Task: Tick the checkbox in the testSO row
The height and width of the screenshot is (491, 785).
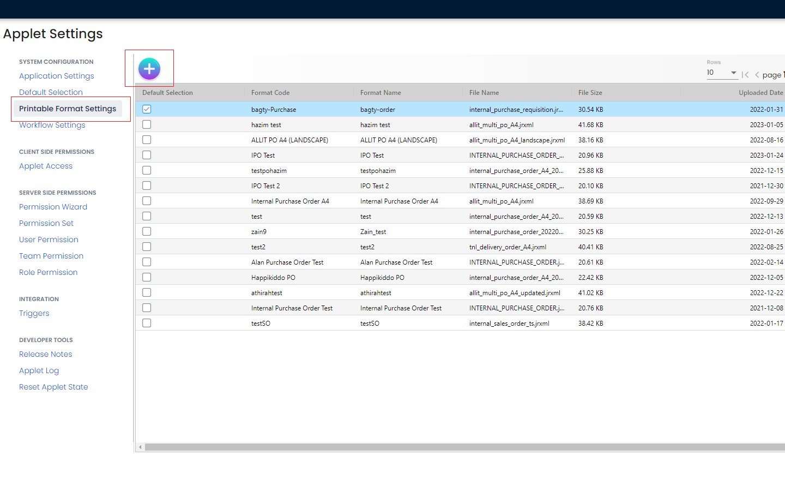Action: pyautogui.click(x=147, y=323)
